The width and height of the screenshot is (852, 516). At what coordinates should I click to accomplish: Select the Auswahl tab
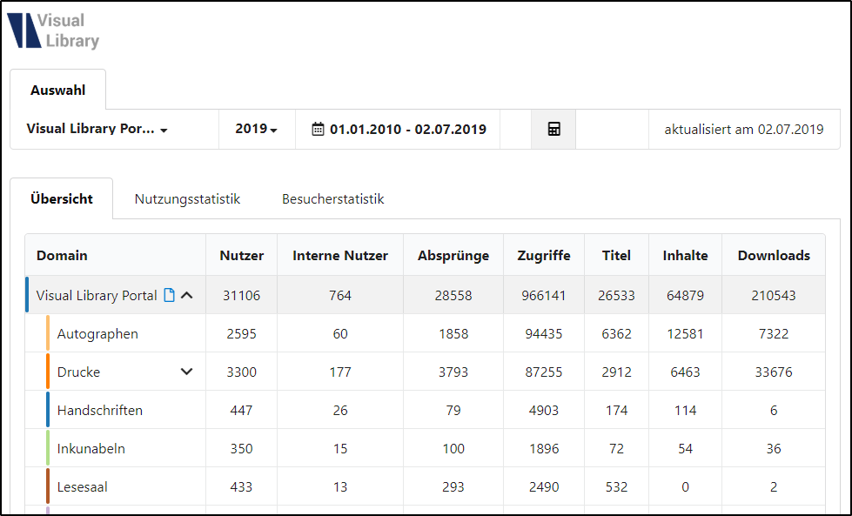(x=57, y=90)
